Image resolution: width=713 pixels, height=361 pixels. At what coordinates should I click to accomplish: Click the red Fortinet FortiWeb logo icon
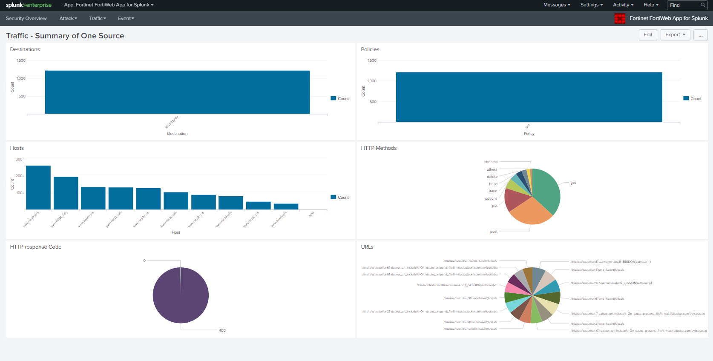pyautogui.click(x=620, y=18)
